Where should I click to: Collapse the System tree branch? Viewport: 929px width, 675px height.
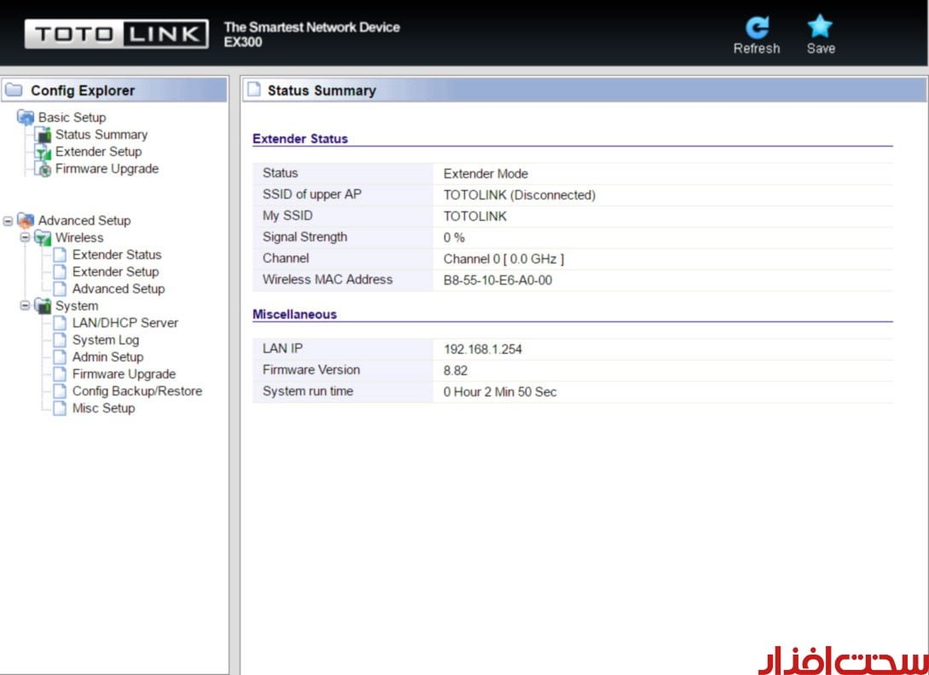point(26,306)
